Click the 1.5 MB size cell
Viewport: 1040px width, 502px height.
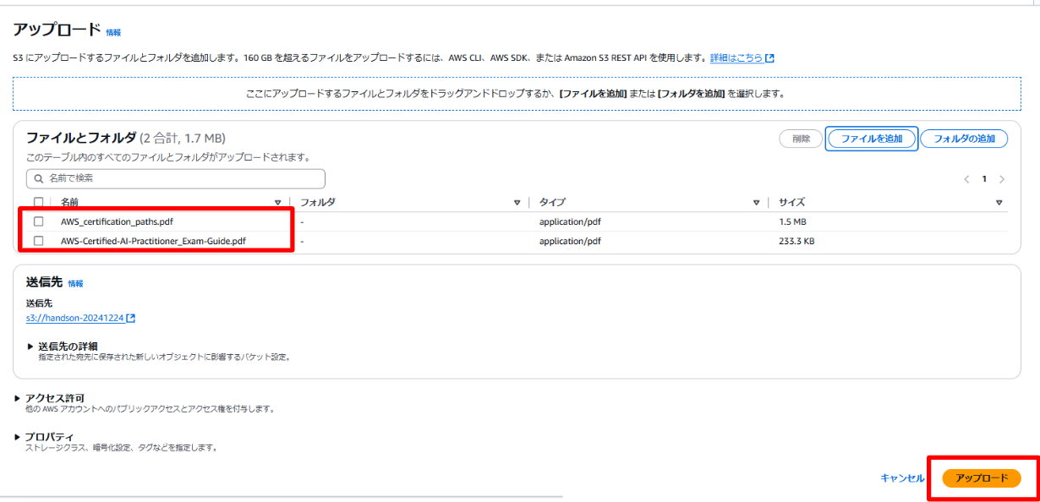click(794, 221)
